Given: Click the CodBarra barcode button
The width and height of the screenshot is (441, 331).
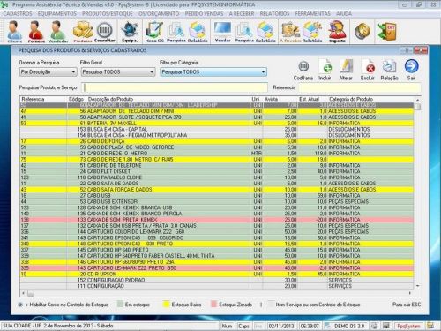Looking at the screenshot, I should click(x=303, y=70).
